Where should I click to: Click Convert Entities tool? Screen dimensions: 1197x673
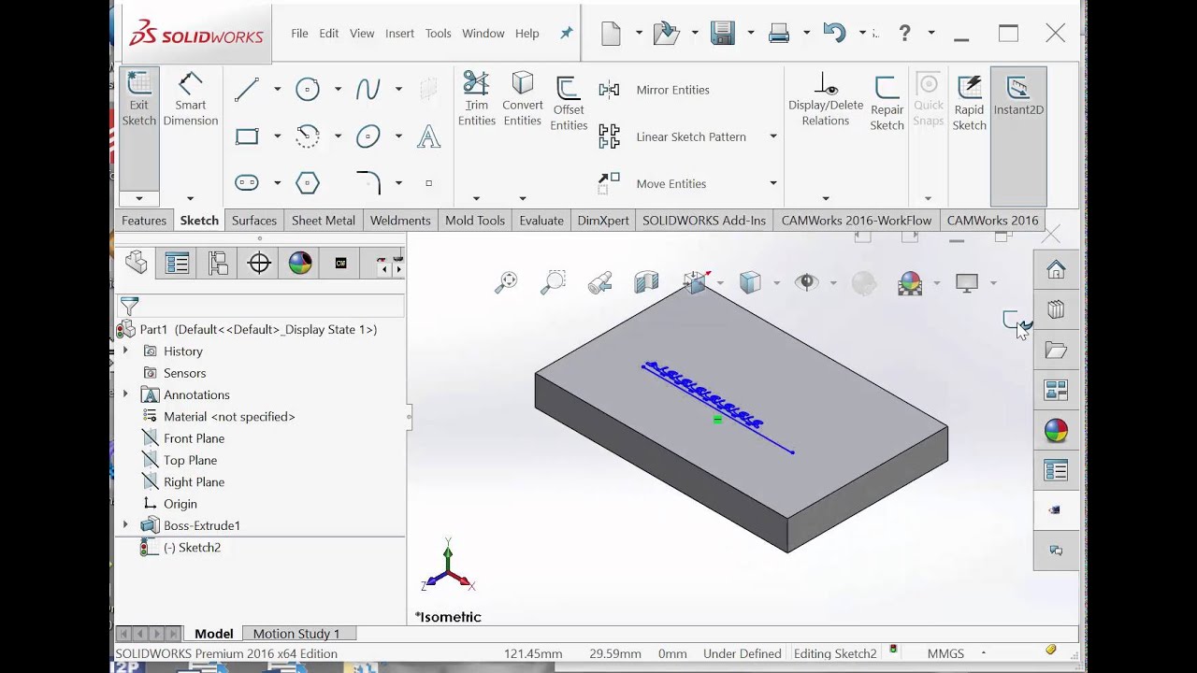coord(522,99)
